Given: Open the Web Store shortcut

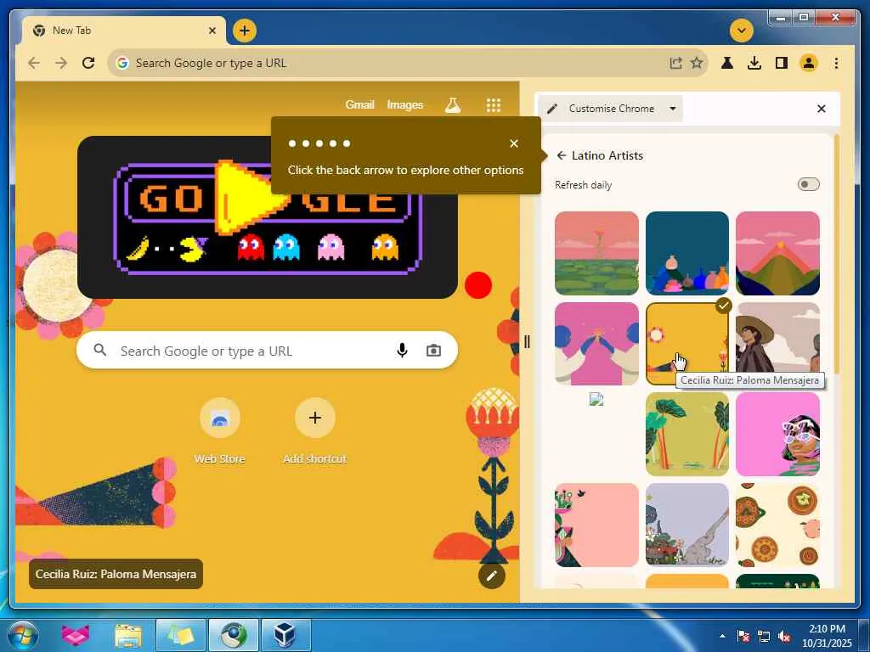Looking at the screenshot, I should click(220, 431).
